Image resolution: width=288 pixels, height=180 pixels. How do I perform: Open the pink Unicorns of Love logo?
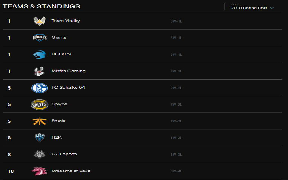(x=40, y=171)
